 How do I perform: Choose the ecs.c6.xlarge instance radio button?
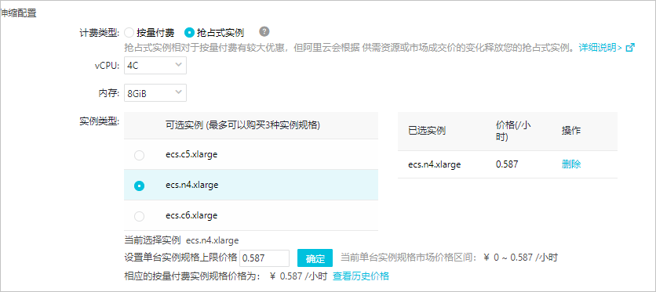point(140,216)
